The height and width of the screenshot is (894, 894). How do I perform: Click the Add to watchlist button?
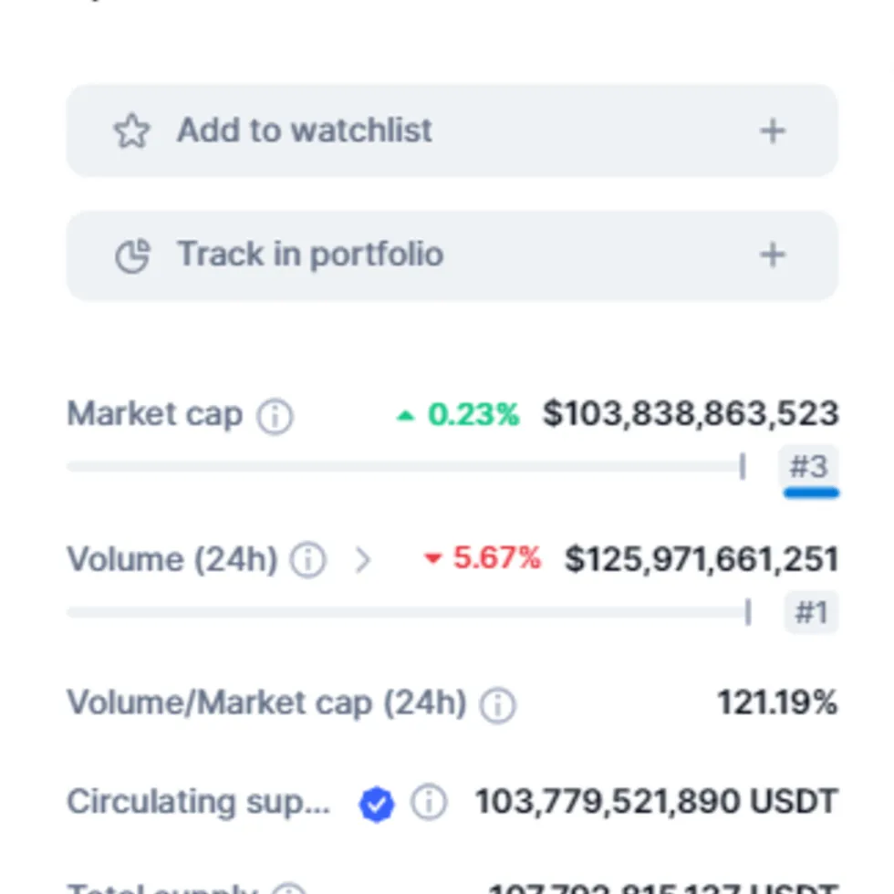[x=452, y=130]
